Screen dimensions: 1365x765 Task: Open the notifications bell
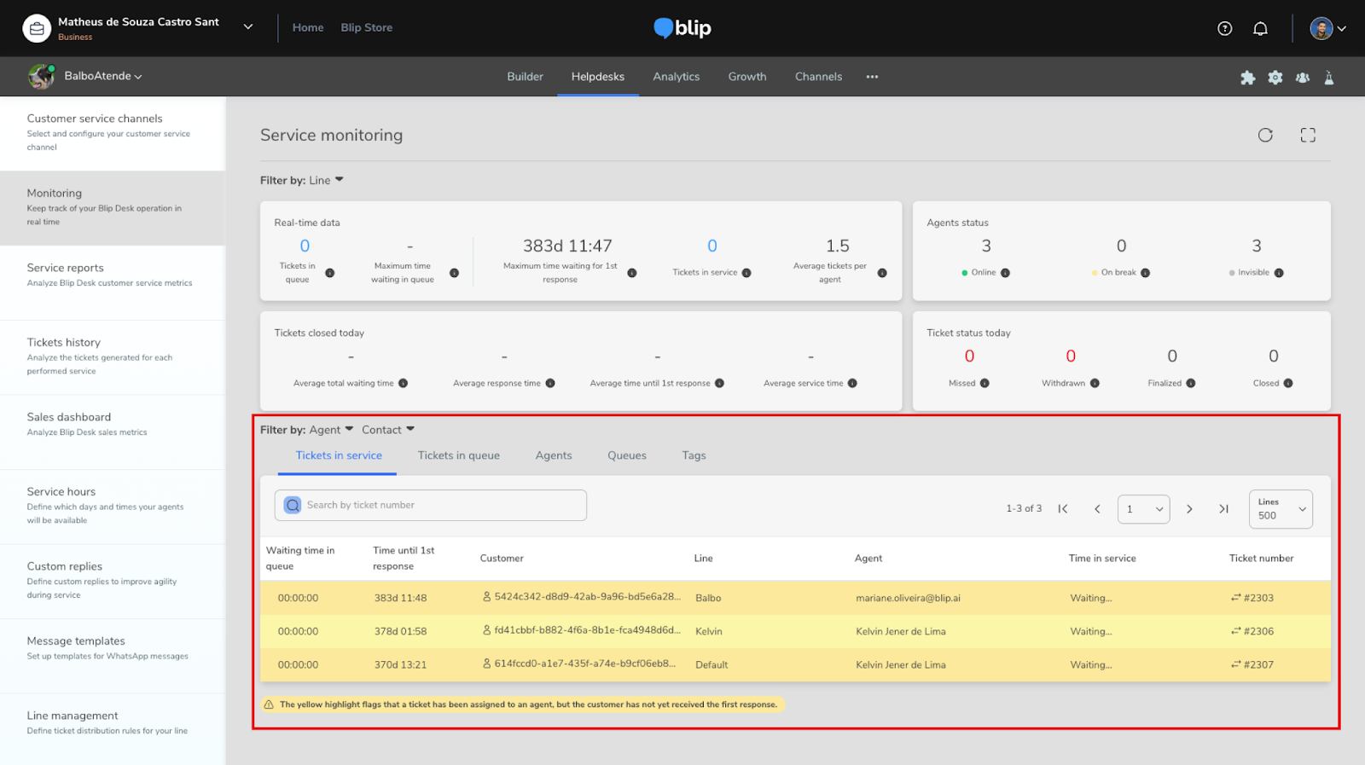1260,28
